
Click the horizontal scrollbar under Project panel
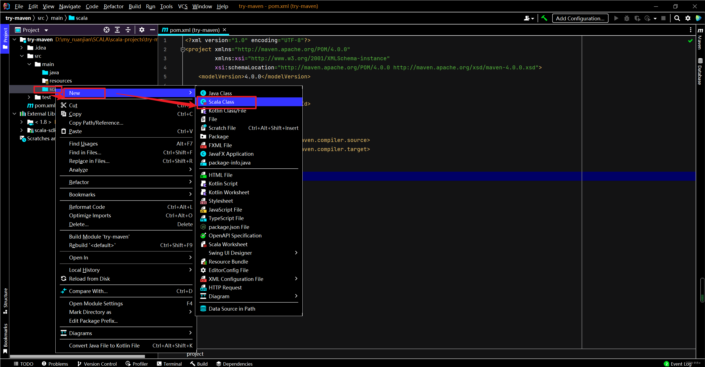click(77, 356)
